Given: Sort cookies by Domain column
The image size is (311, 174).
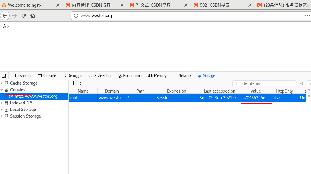Looking at the screenshot, I should coord(112,91).
